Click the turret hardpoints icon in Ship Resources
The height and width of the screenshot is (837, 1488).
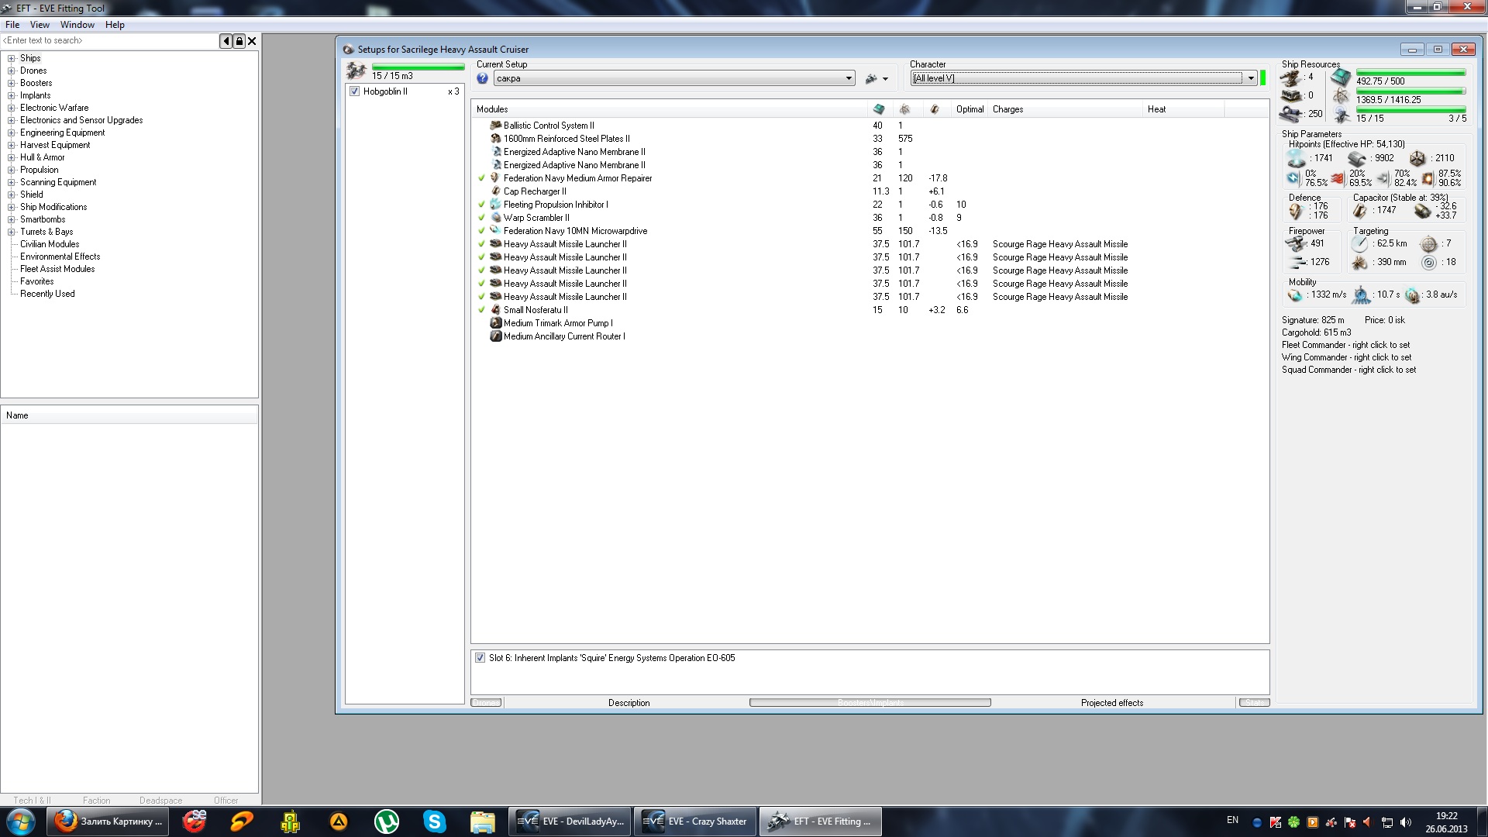click(1290, 77)
